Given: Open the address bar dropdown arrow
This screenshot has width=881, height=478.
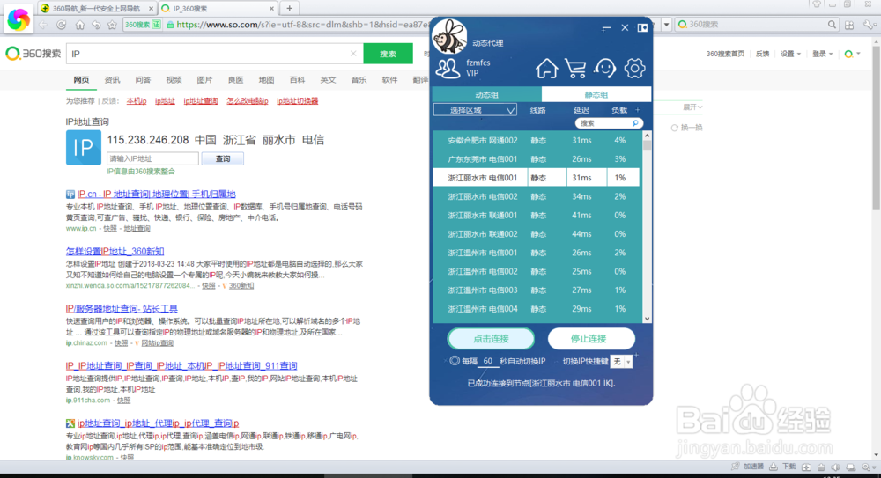Looking at the screenshot, I should pyautogui.click(x=666, y=25).
